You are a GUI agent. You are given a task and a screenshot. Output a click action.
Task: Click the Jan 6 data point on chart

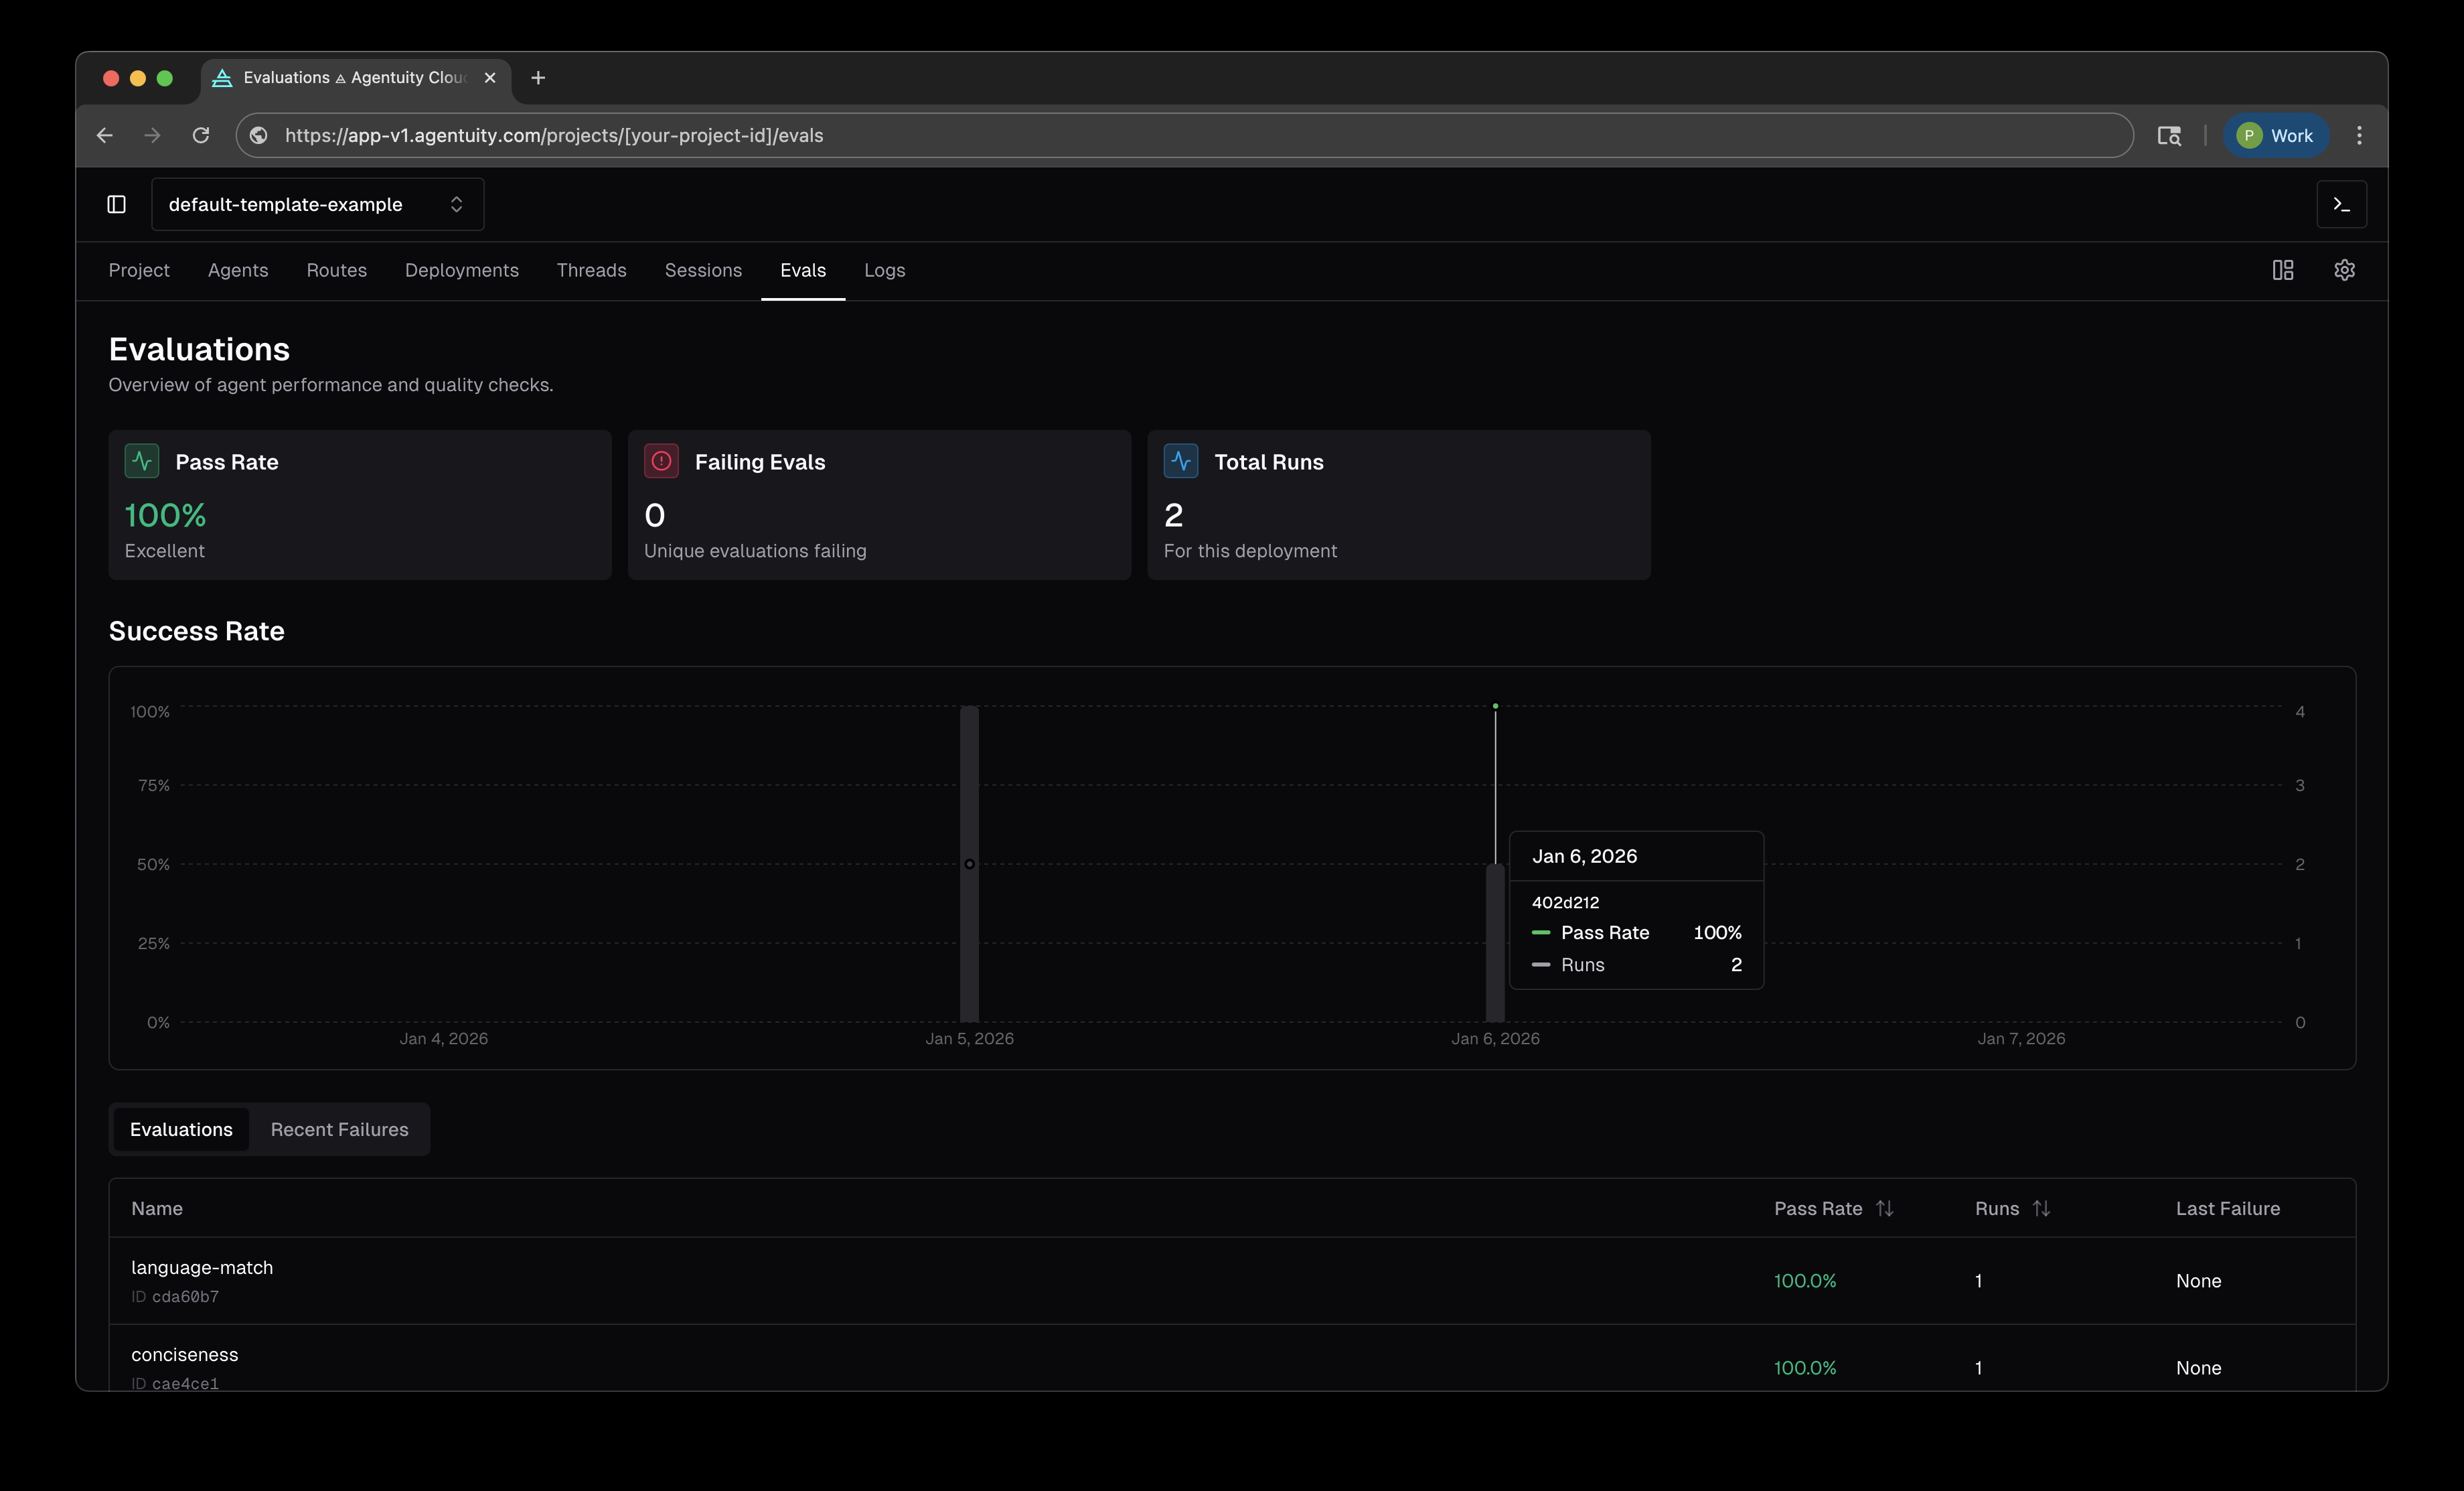(1495, 707)
